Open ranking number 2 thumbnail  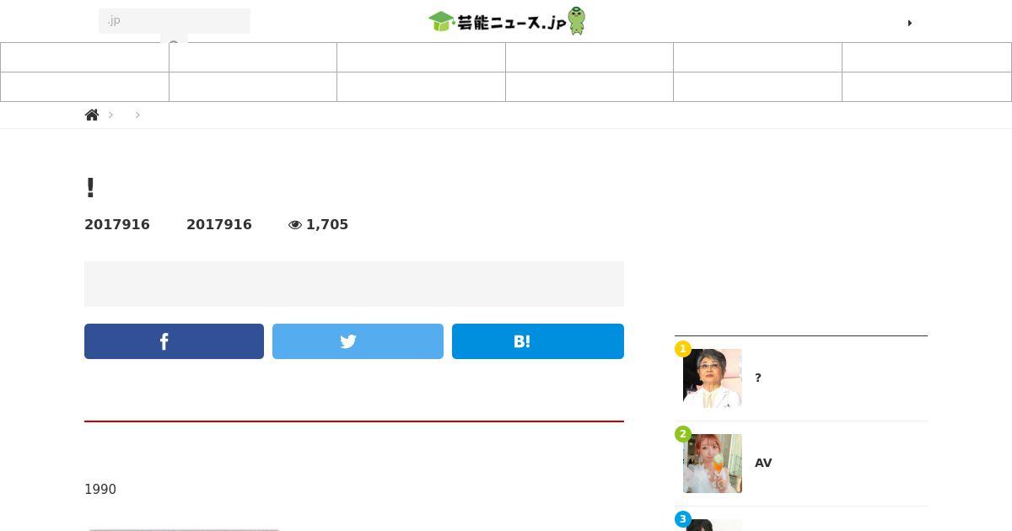(x=713, y=464)
